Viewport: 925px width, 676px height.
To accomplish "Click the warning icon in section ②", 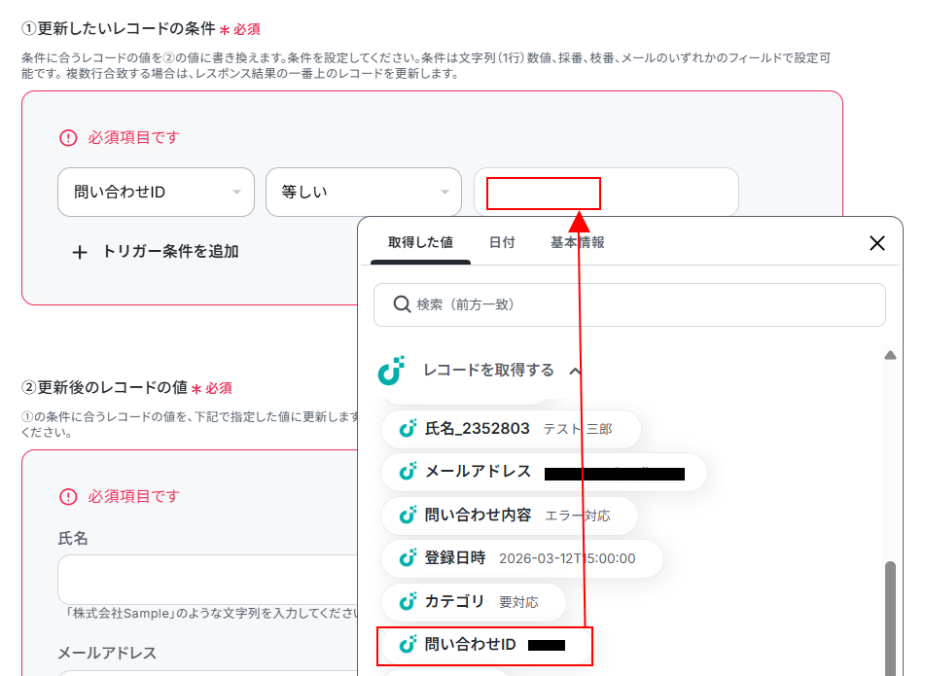I will click(x=68, y=497).
